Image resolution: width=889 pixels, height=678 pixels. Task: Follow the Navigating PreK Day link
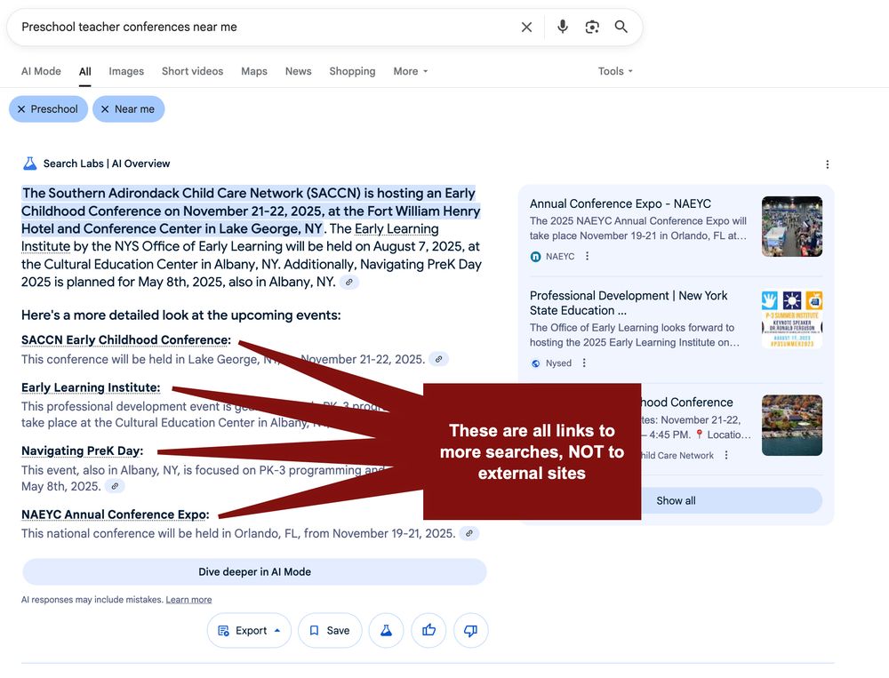tap(82, 451)
